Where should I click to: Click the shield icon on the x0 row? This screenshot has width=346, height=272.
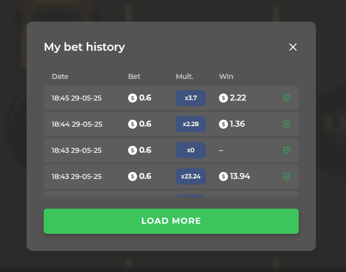point(287,150)
